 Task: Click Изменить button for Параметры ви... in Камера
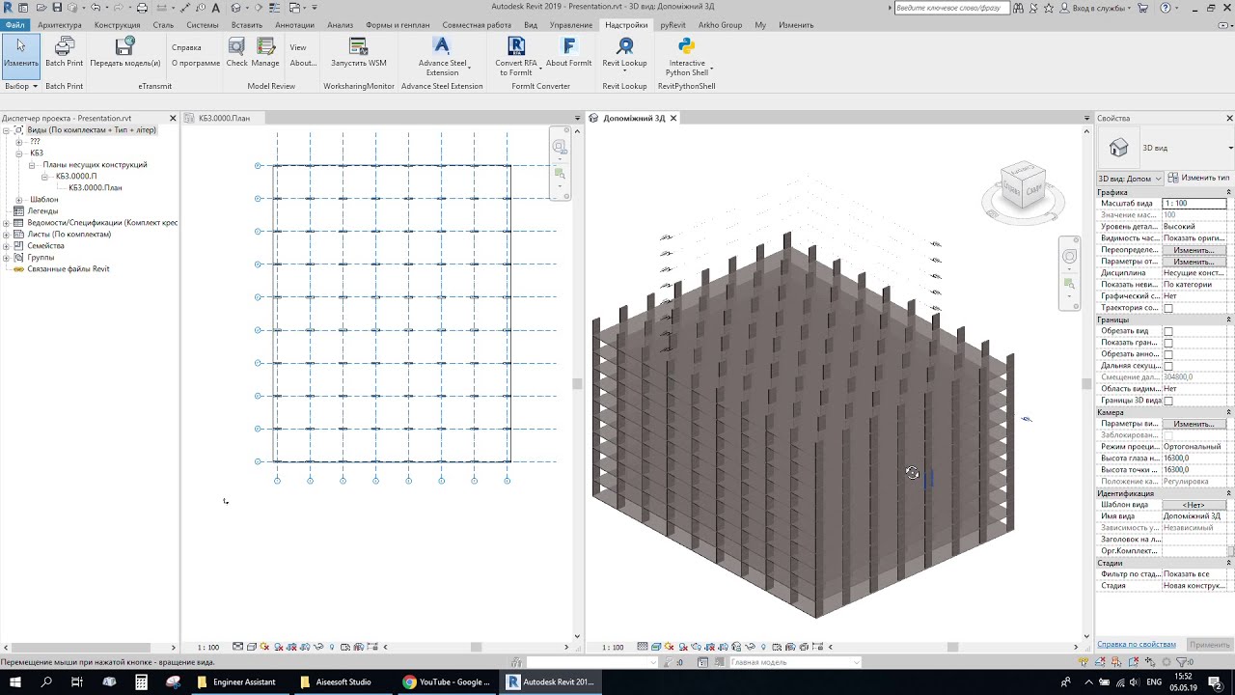(x=1194, y=424)
